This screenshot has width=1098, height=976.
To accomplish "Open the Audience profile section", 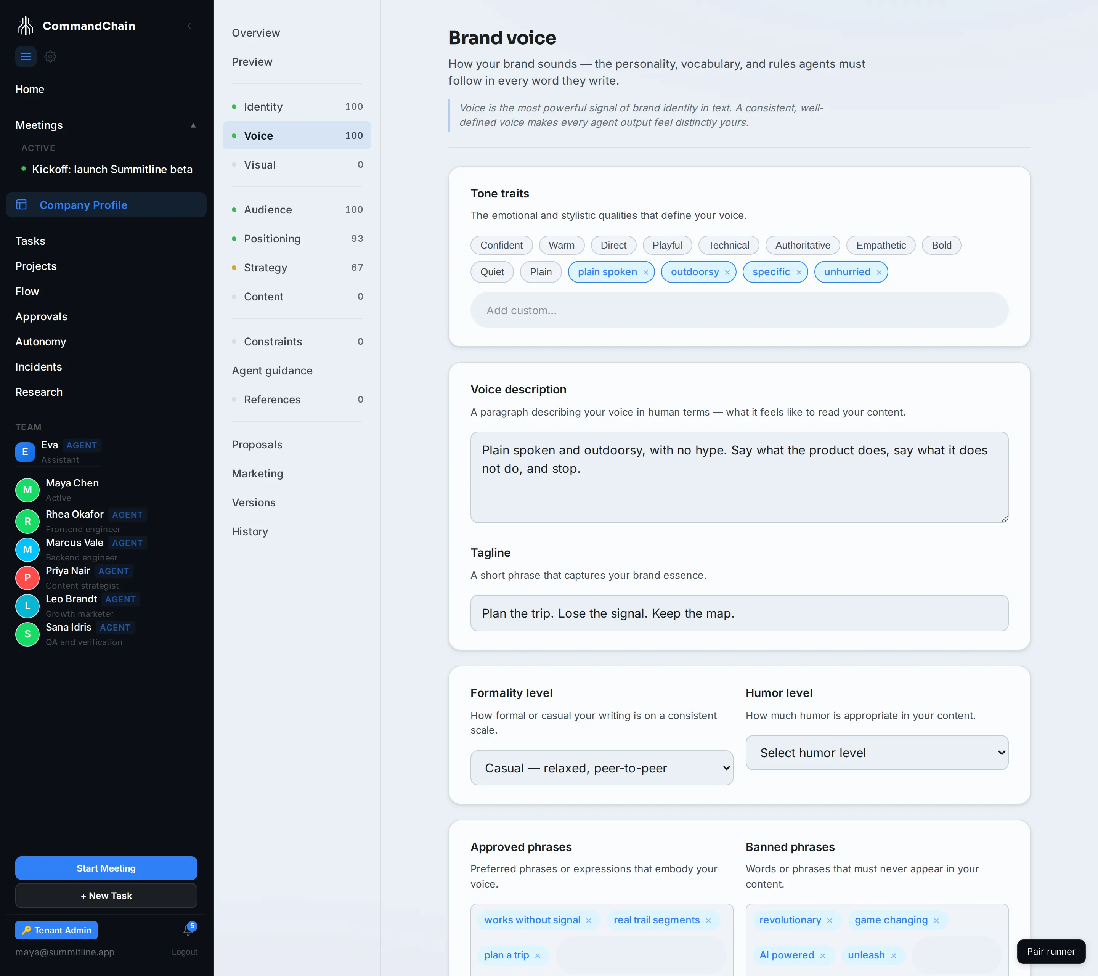I will click(x=297, y=209).
